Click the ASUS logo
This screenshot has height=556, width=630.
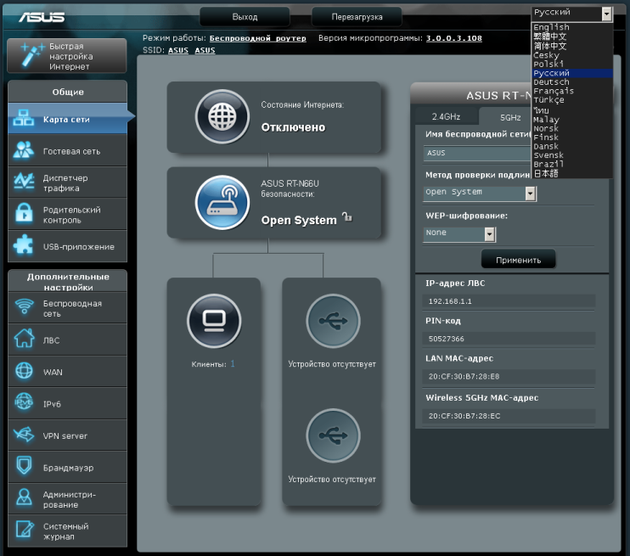point(42,17)
